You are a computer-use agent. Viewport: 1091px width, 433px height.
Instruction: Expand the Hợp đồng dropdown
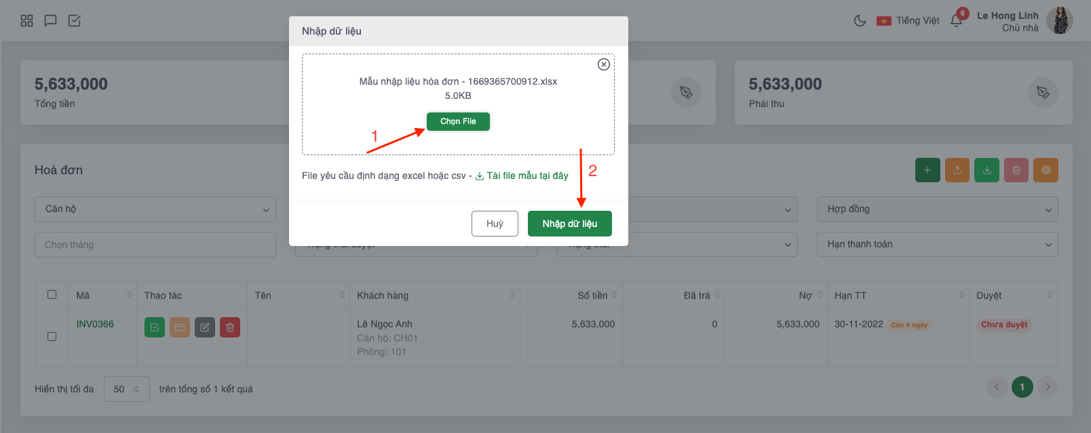(937, 209)
